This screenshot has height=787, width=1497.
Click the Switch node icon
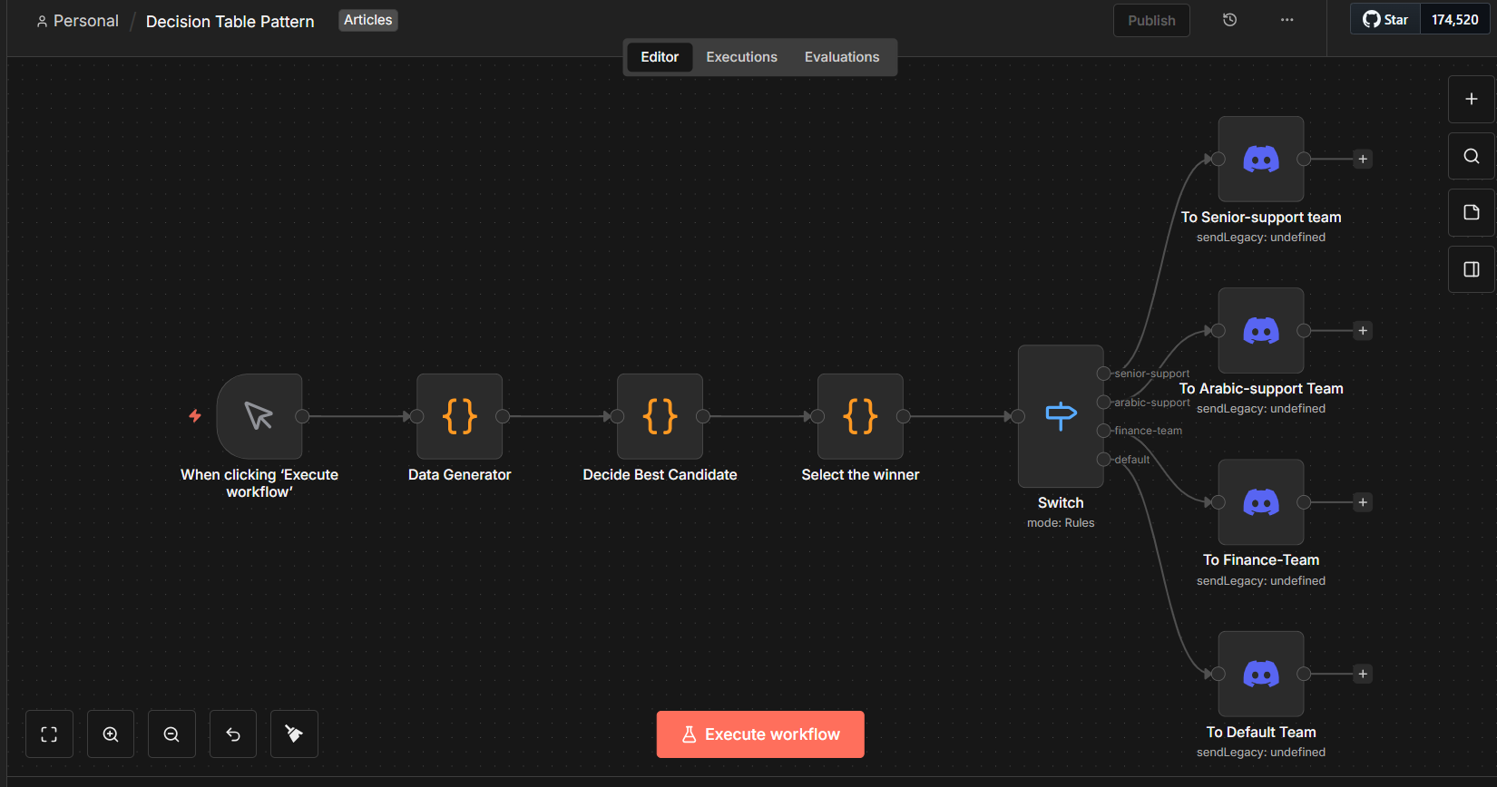(x=1061, y=416)
